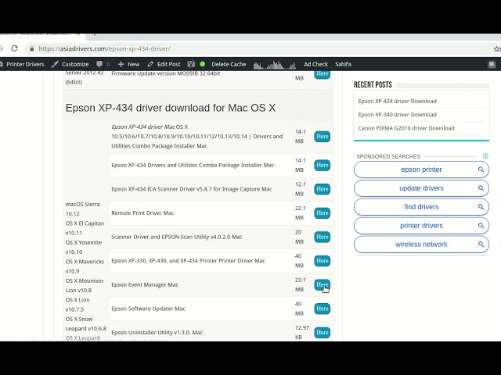Click the green status dot in admin bar
The image size is (501, 375).
coord(203,64)
